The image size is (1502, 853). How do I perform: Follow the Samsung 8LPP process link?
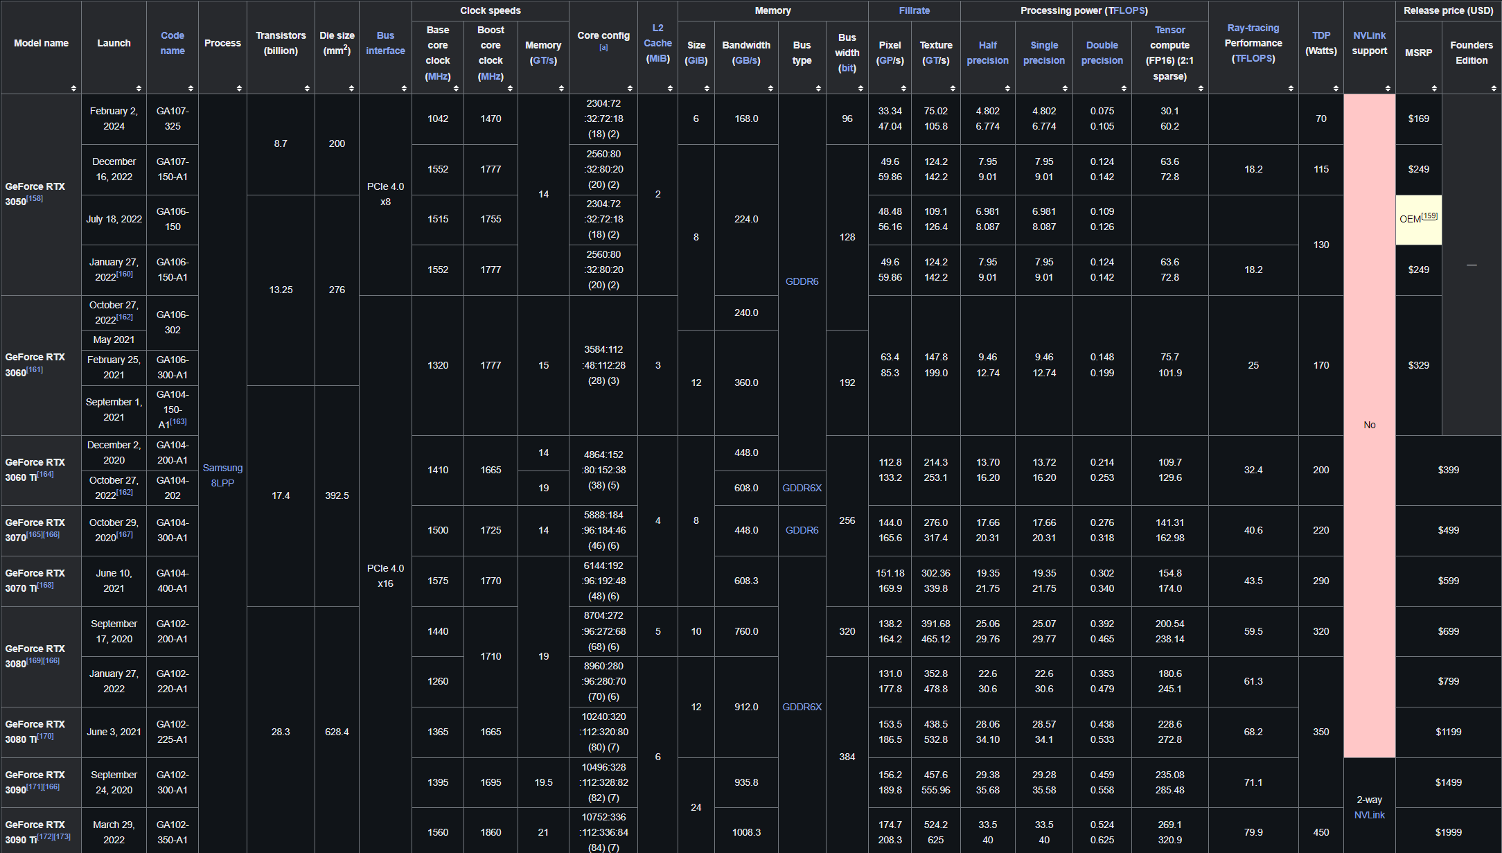click(222, 475)
